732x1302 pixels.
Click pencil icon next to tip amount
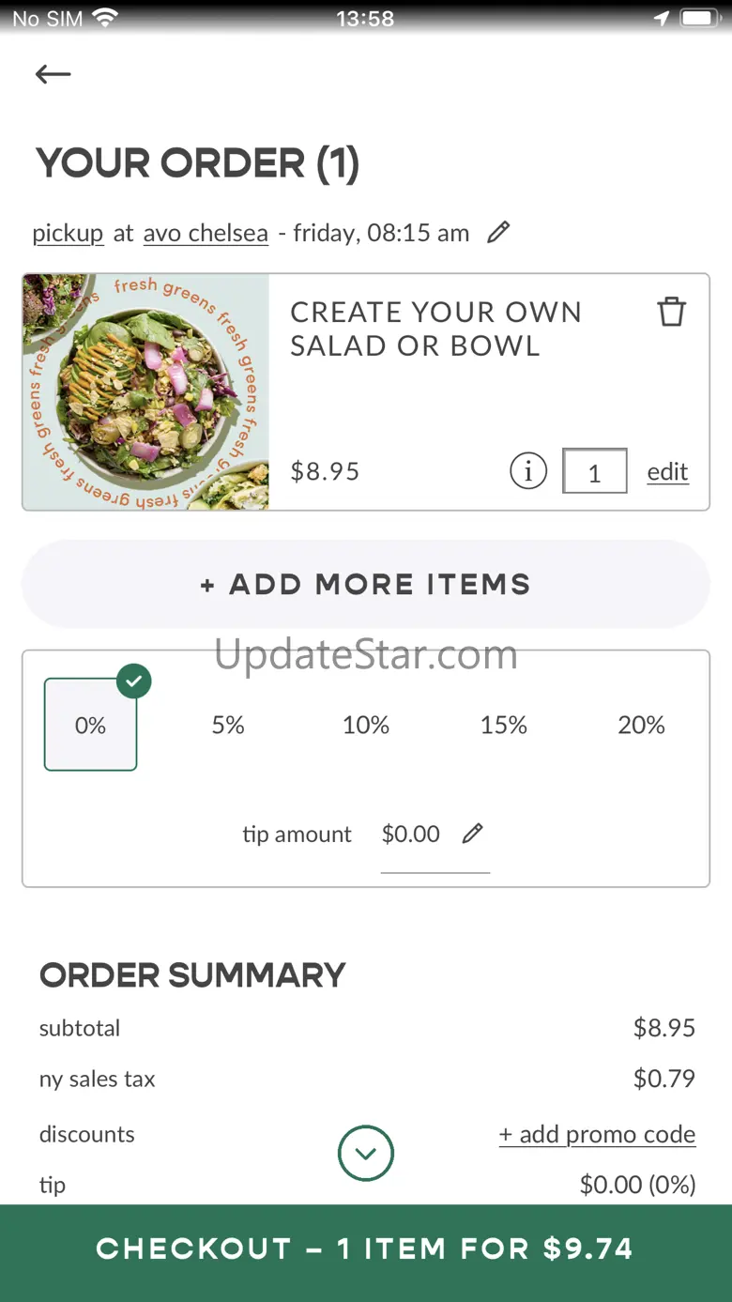click(473, 834)
